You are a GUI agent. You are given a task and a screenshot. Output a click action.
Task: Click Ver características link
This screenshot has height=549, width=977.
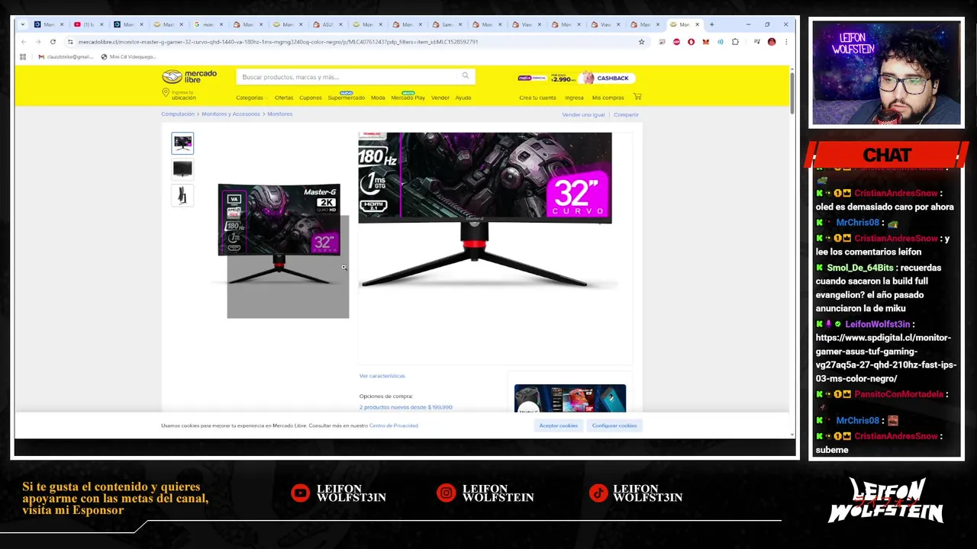point(382,376)
